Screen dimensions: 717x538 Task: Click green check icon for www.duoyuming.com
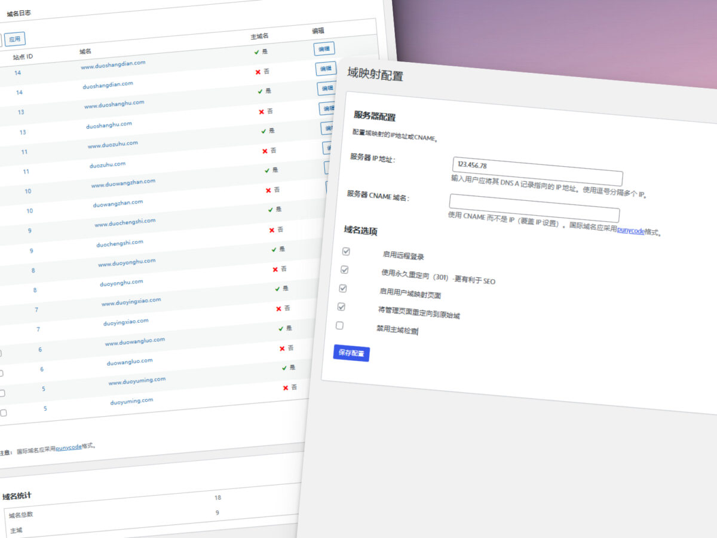click(x=284, y=368)
